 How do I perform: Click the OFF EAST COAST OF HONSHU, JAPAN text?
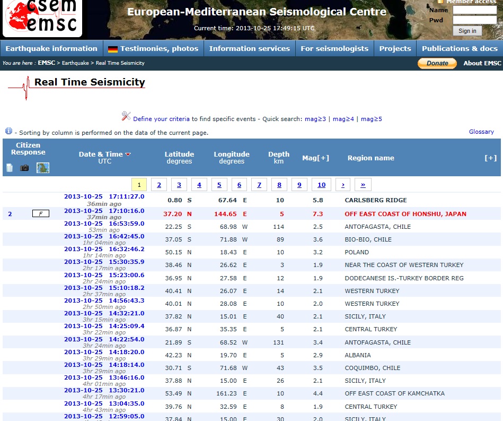click(405, 214)
